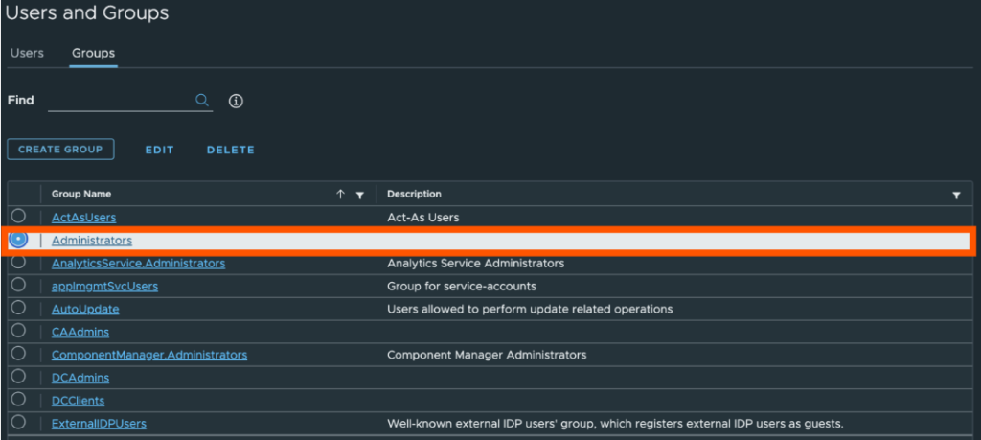Open the DCAdmins group link
981x440 pixels.
point(80,378)
